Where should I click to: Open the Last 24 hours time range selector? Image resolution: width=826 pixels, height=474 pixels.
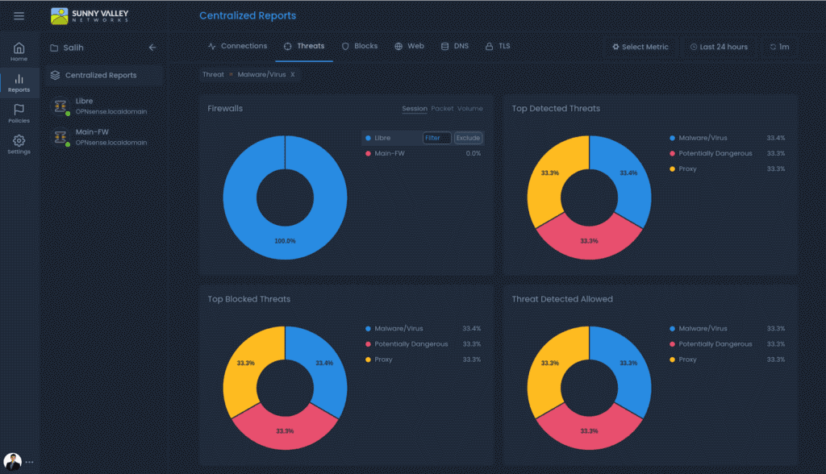(x=719, y=47)
